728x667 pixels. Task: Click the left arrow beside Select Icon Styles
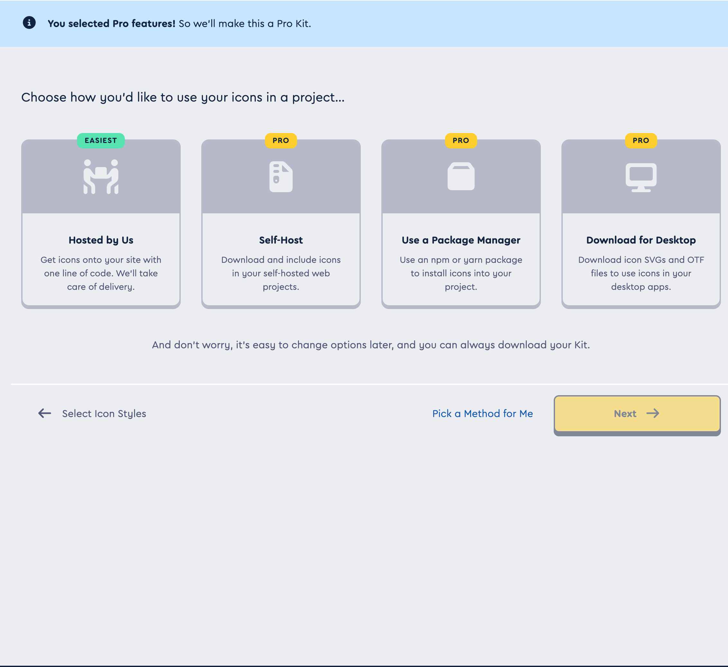[x=45, y=413]
